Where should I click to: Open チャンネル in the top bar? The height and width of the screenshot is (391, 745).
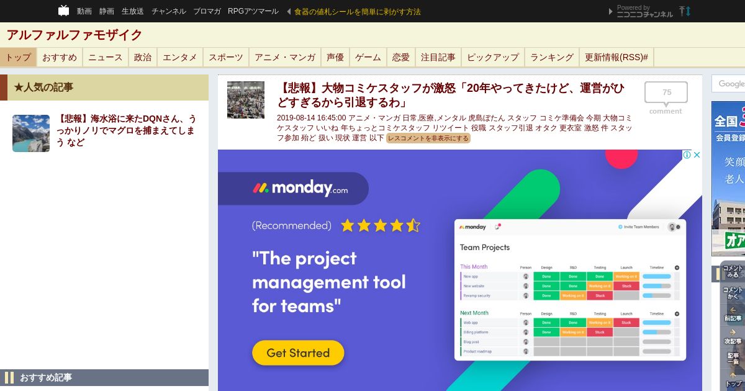(x=168, y=11)
